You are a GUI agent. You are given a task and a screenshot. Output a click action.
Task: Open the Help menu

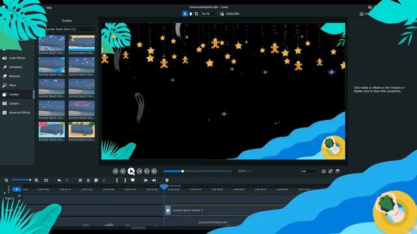pyautogui.click(x=49, y=8)
